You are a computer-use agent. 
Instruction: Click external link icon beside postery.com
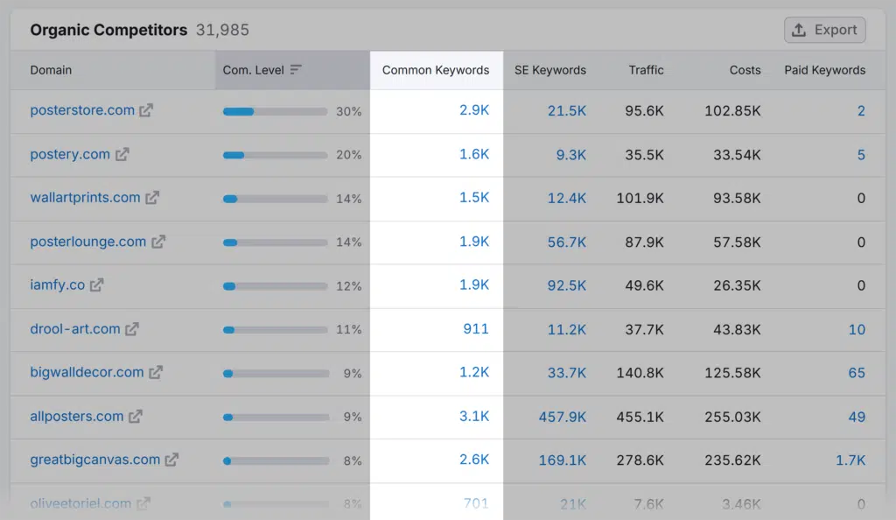click(x=122, y=155)
